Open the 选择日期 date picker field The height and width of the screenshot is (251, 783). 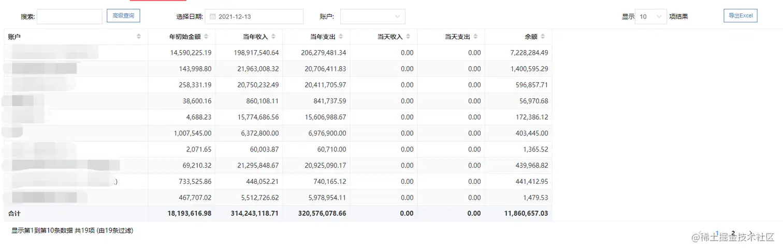click(254, 17)
